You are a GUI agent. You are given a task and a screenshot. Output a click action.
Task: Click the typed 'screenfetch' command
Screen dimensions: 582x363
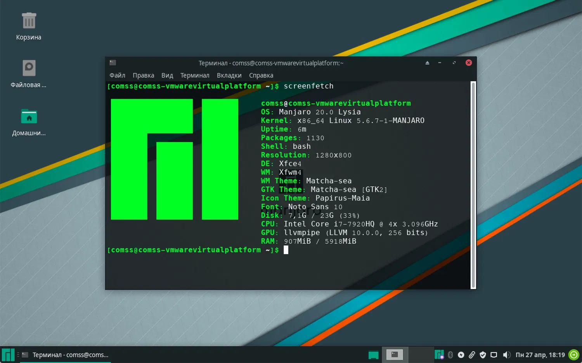pyautogui.click(x=308, y=86)
